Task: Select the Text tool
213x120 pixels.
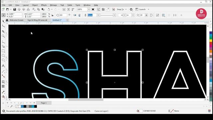Action: click(3, 66)
